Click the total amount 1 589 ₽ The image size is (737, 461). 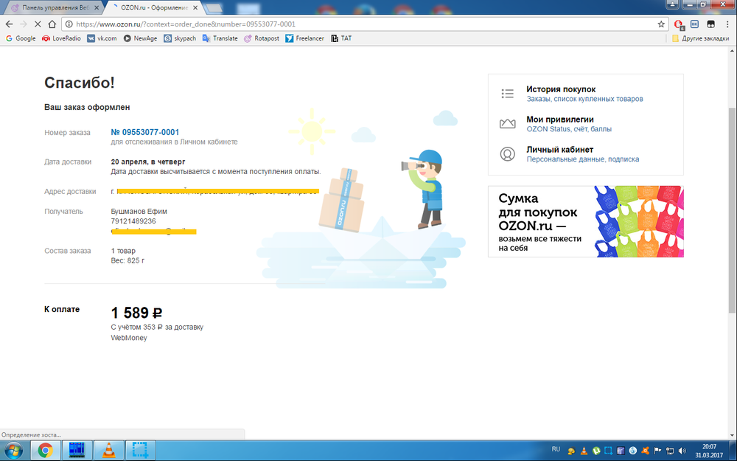click(x=137, y=312)
